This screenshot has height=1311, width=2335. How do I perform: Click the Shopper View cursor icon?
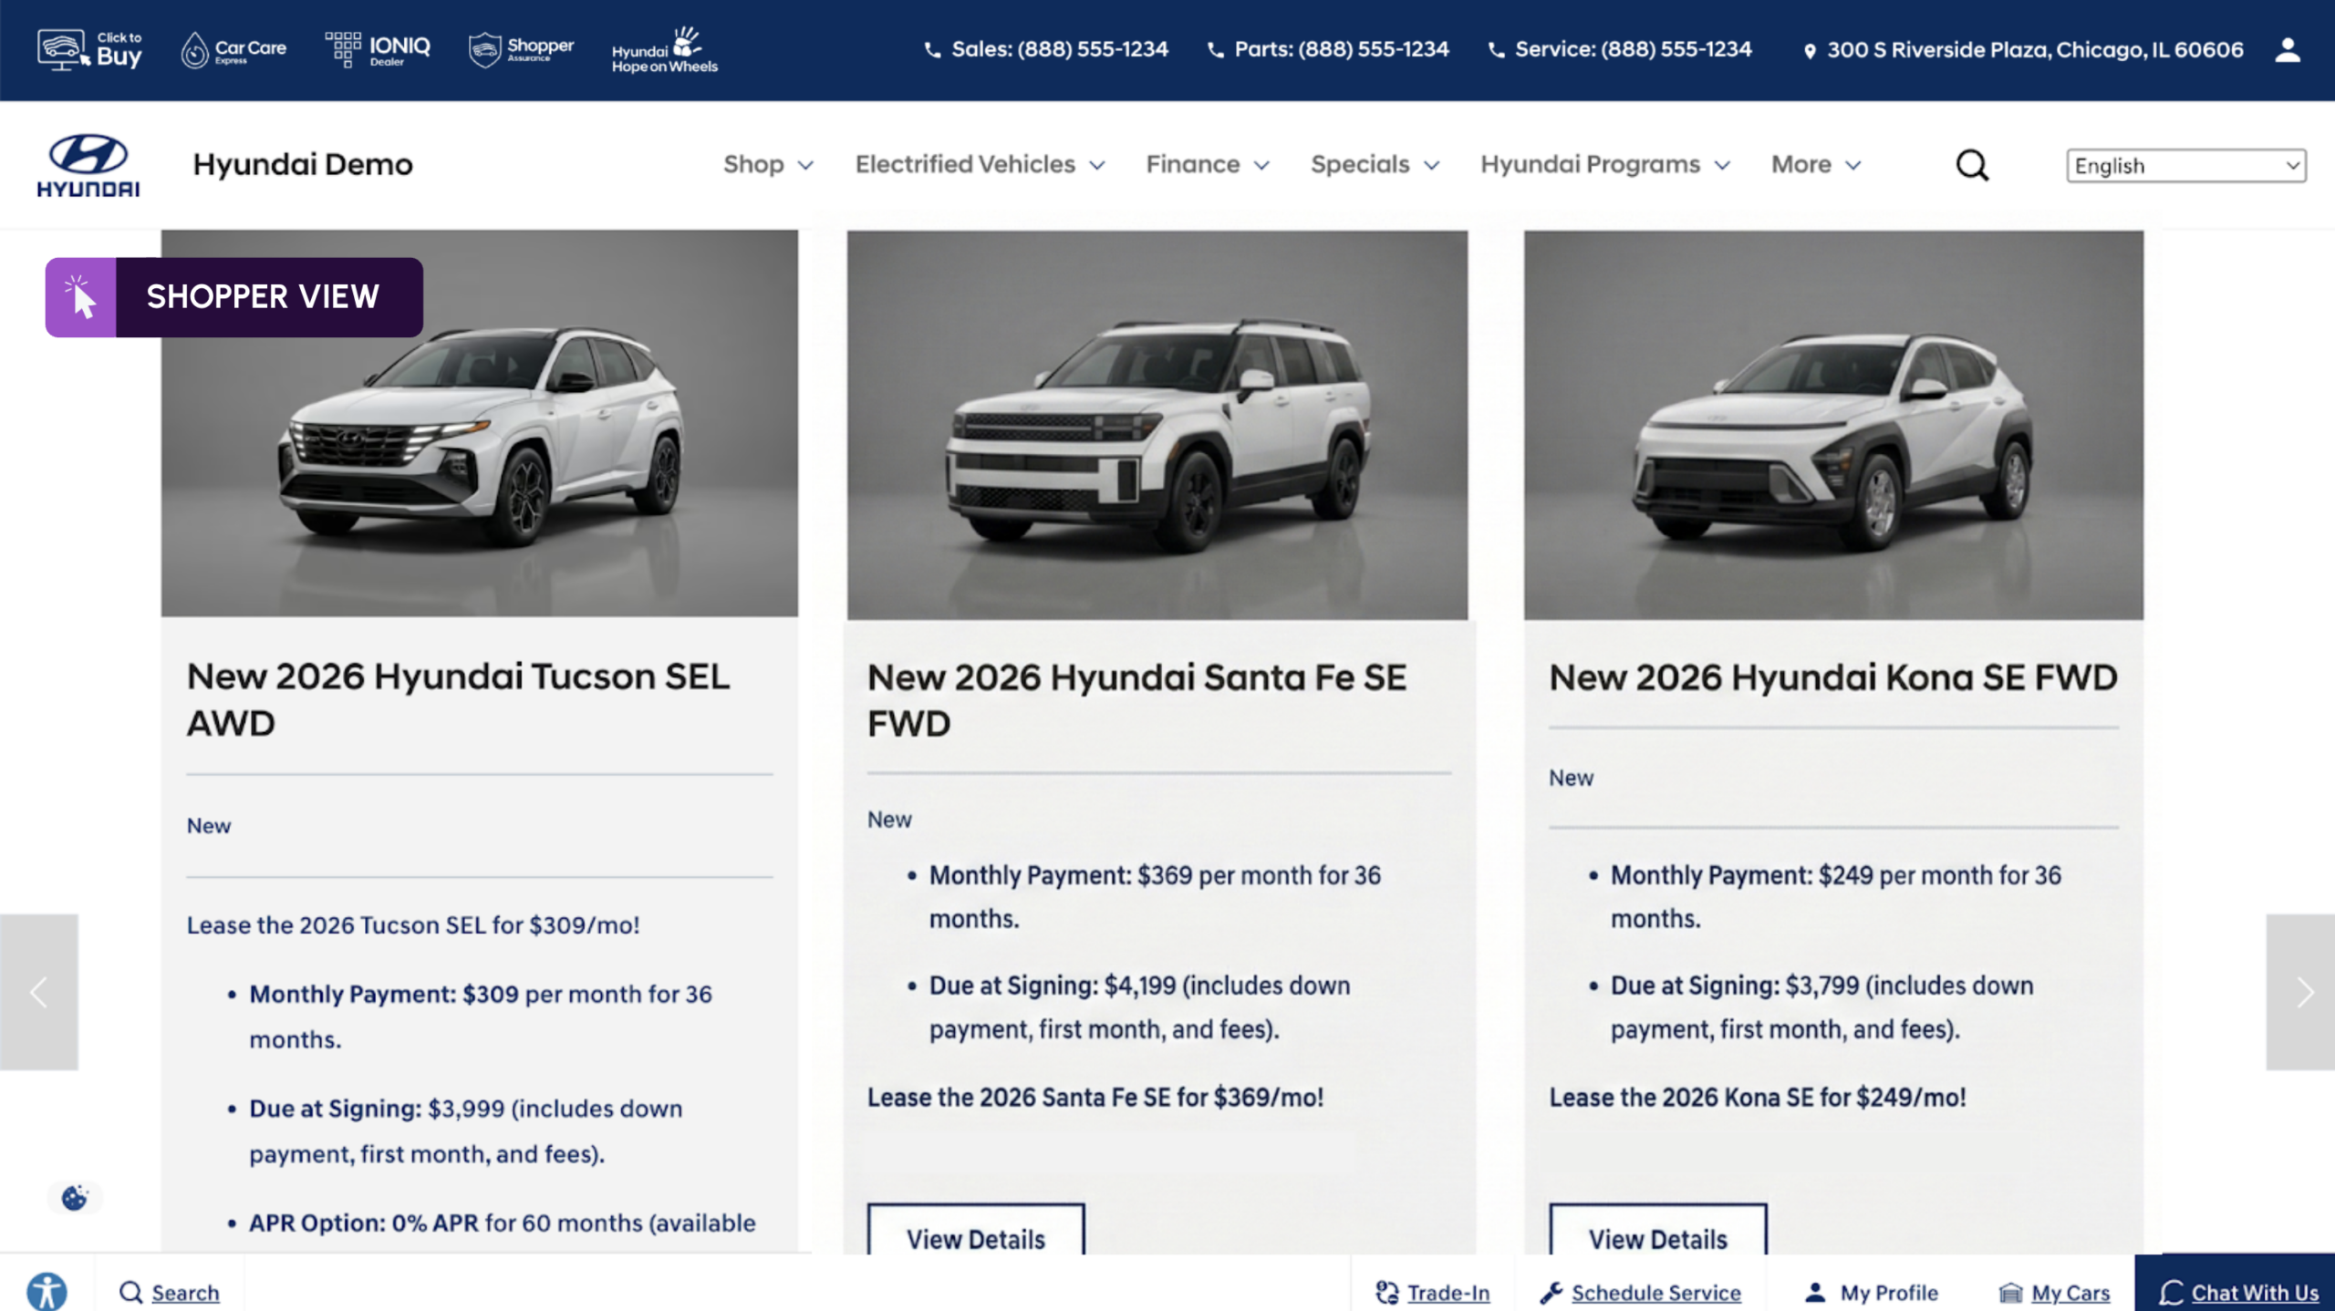pyautogui.click(x=80, y=297)
